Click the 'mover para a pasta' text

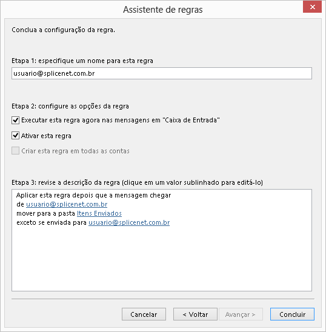[x=46, y=213]
